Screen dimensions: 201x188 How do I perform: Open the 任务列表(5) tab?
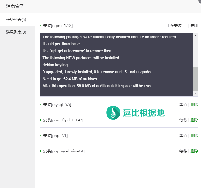pyautogui.click(x=16, y=20)
